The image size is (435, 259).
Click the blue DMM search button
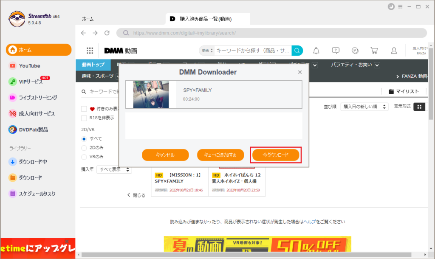click(297, 51)
